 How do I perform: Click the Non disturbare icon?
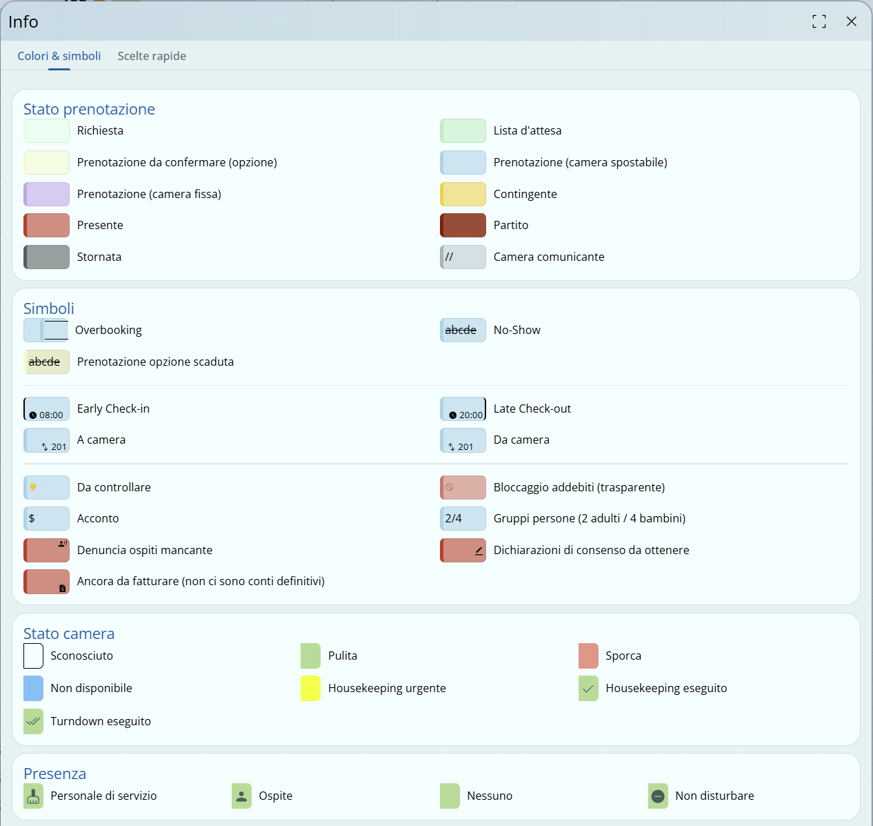tap(658, 796)
